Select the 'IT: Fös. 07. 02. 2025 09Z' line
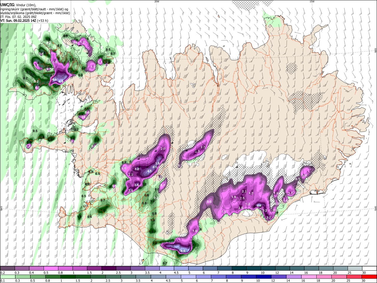The width and height of the screenshot is (377, 283). coord(18,17)
